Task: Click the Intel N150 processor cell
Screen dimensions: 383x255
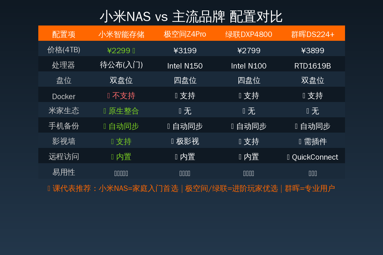Action: coord(185,66)
